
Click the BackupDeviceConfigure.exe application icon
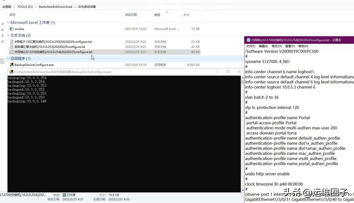[12, 65]
